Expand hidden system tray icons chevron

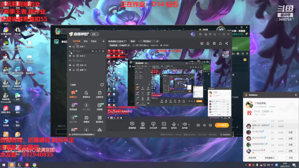point(246,165)
